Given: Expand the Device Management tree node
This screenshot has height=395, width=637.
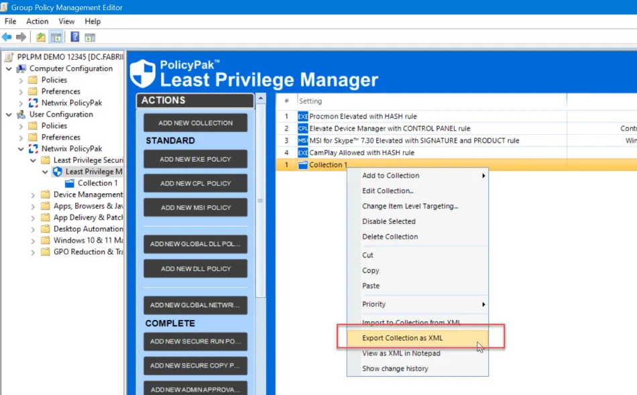Looking at the screenshot, I should tap(33, 194).
